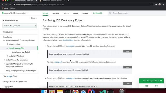Follow the mongod link in 'To stop a mongod'
166x93 pixels.
tap(58, 62)
